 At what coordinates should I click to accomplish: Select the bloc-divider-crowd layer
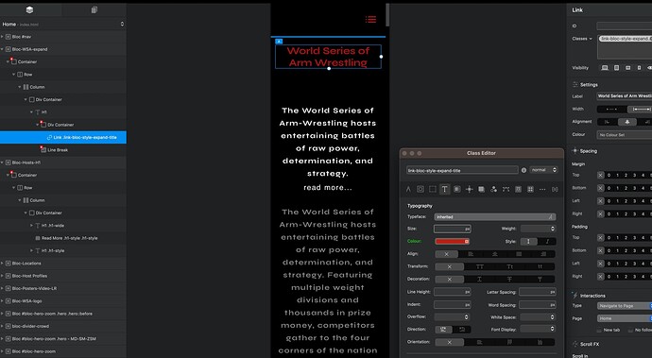pyautogui.click(x=63, y=326)
